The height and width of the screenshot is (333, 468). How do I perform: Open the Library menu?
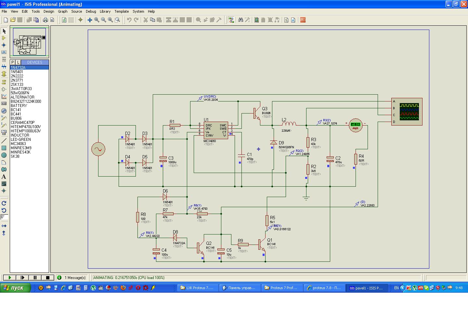pos(105,11)
